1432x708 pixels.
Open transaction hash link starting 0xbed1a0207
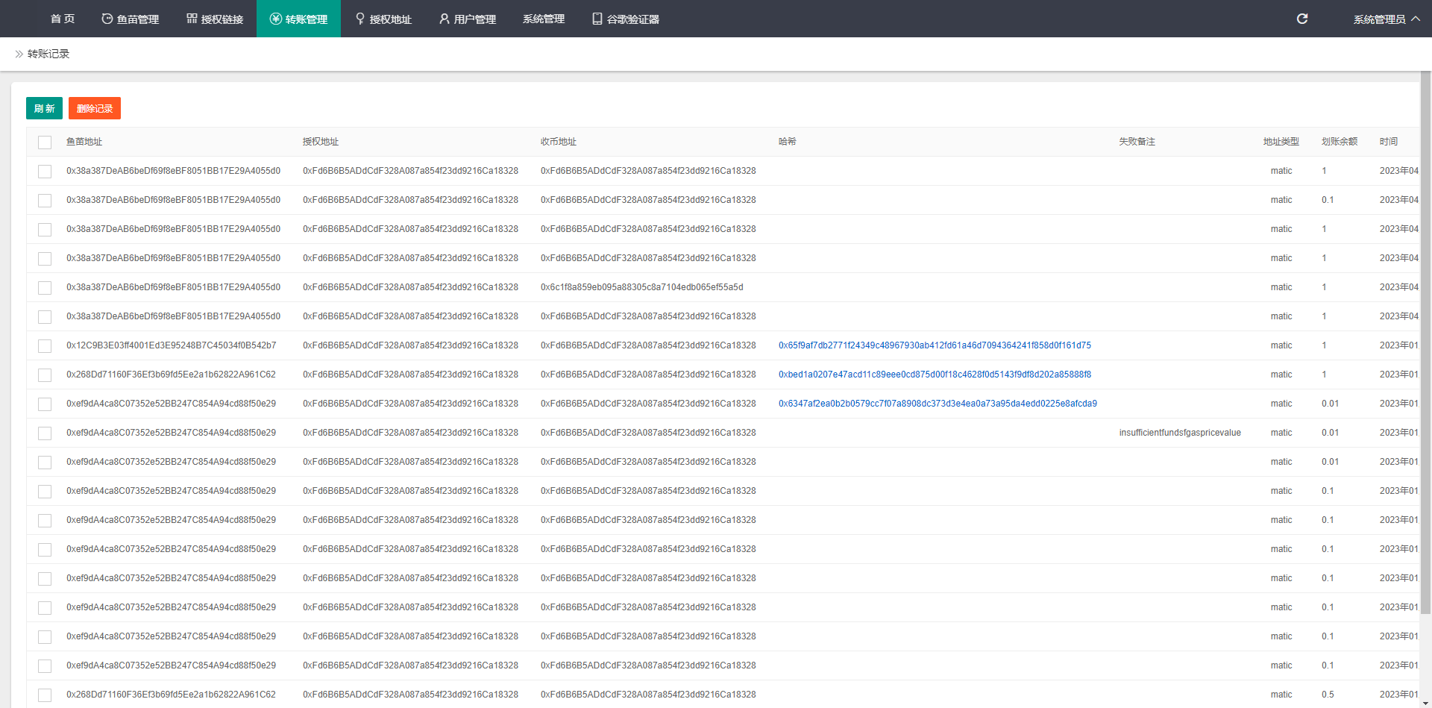tap(935, 375)
